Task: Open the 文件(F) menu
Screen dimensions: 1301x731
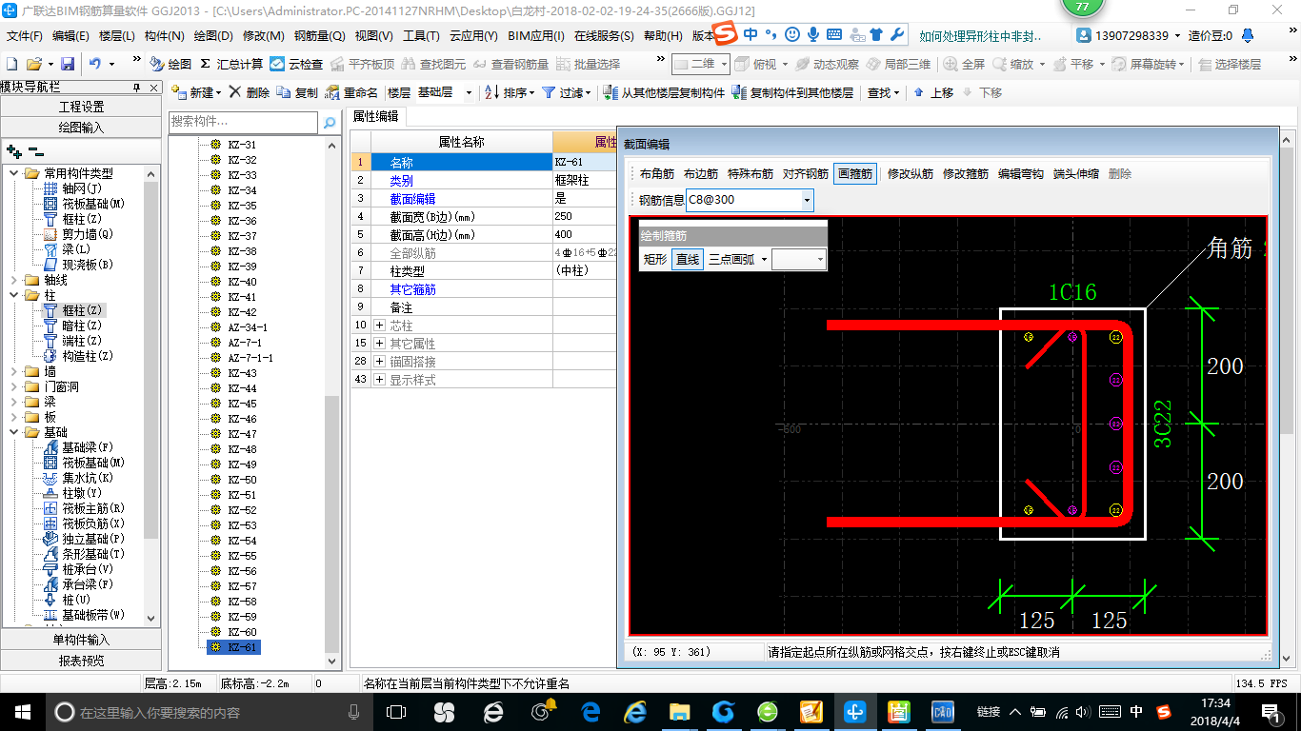Action: (25, 35)
